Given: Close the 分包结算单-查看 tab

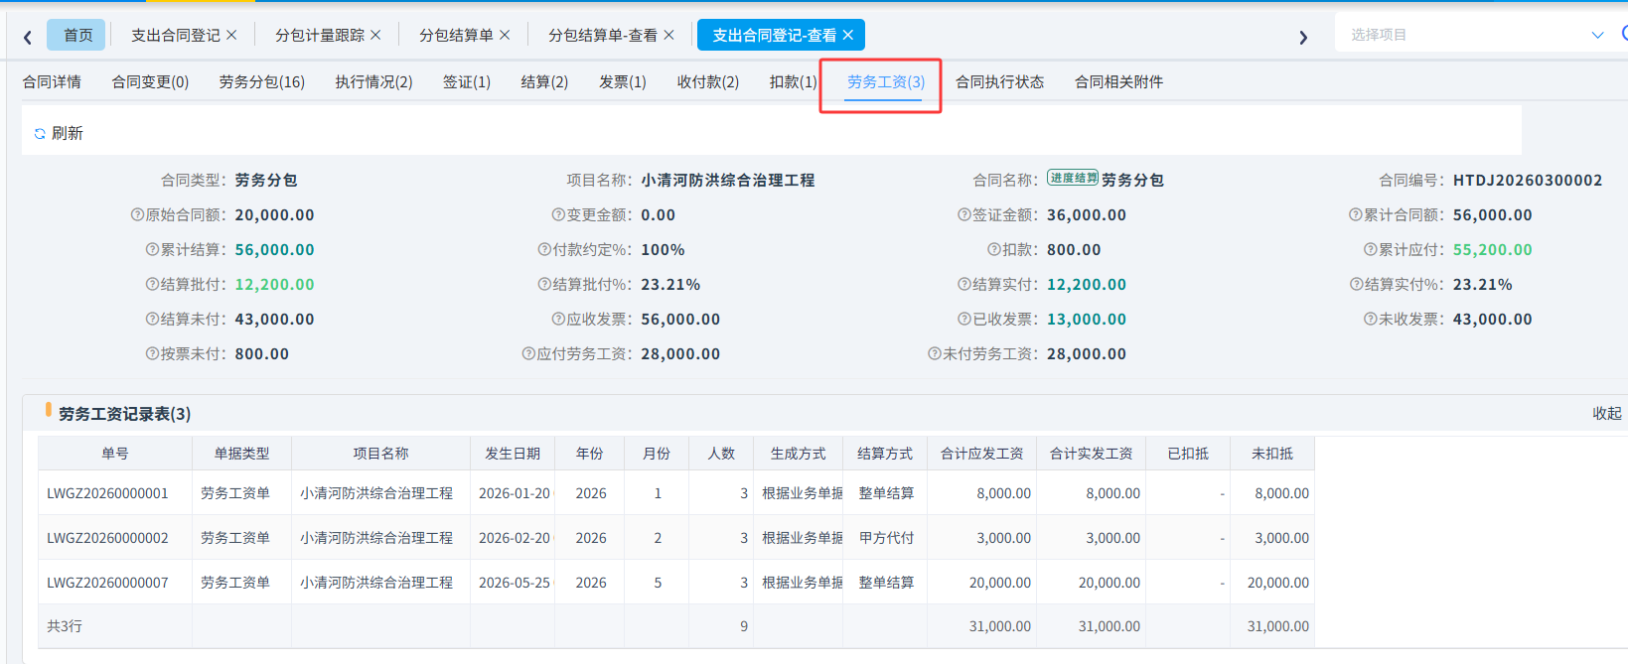Looking at the screenshot, I should tap(668, 35).
